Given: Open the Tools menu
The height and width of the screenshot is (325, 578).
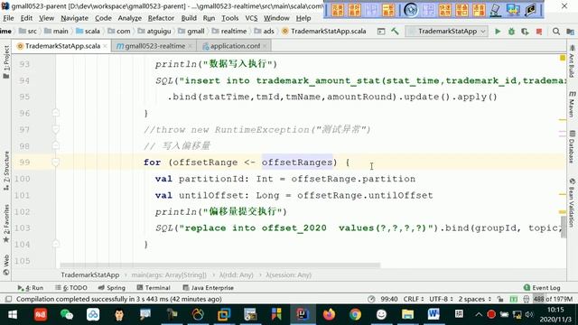Looking at the screenshot, I should point(229,18).
